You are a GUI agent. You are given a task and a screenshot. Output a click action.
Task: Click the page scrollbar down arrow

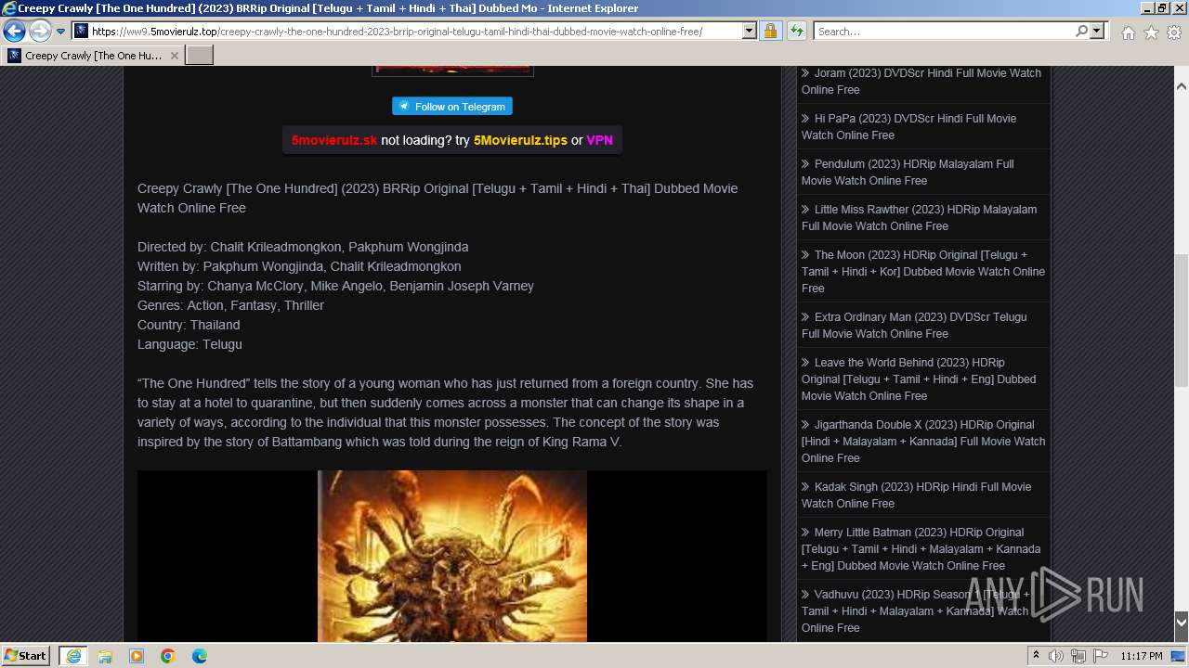(x=1182, y=622)
